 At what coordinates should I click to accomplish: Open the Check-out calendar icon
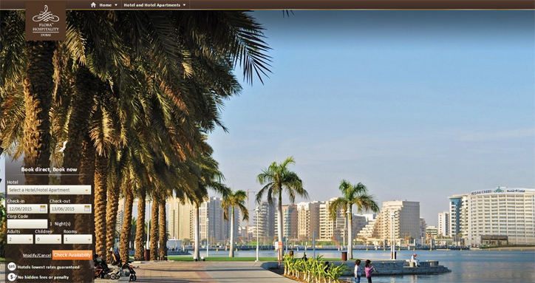coord(87,208)
